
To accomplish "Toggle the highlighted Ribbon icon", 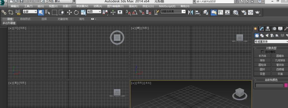I will click(214, 12).
